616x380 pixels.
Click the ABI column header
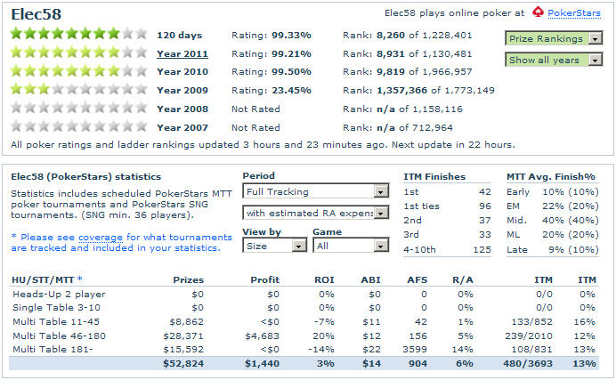click(370, 280)
